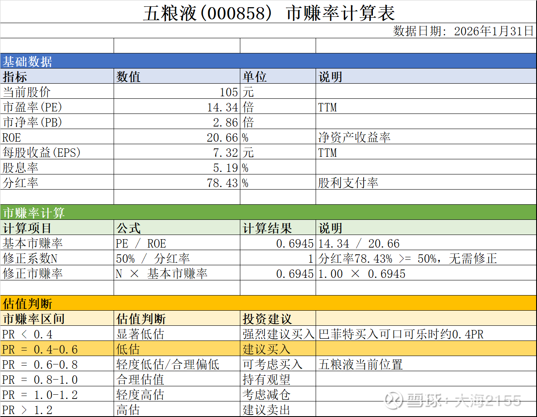Select the 显著低估 valuation cell
537x417 pixels.
177,333
